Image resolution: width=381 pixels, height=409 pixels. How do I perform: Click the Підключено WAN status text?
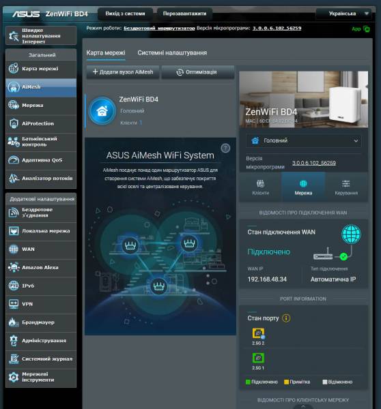coord(268,252)
